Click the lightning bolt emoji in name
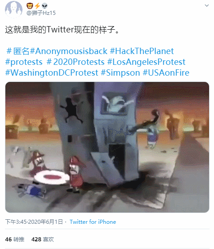This screenshot has height=249, width=214. tap(37, 6)
